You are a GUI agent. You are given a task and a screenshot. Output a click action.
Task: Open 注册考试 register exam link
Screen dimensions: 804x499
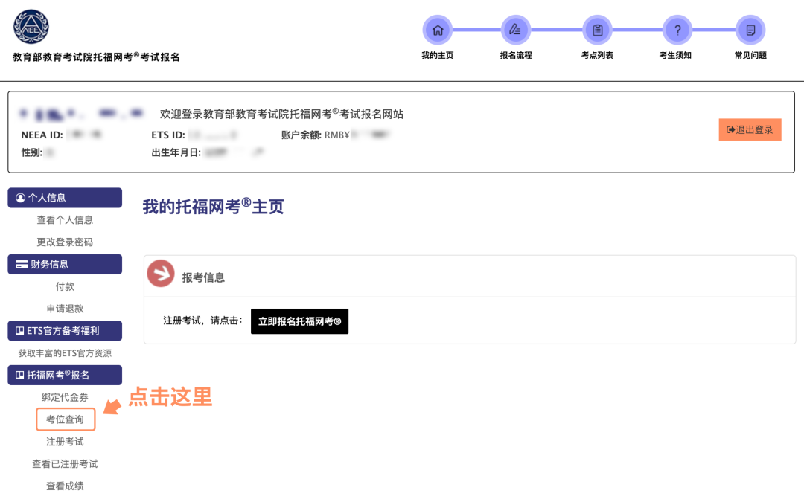click(65, 442)
